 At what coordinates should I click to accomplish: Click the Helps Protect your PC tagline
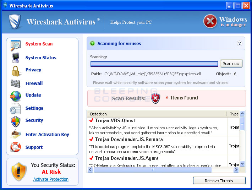pos(131,22)
